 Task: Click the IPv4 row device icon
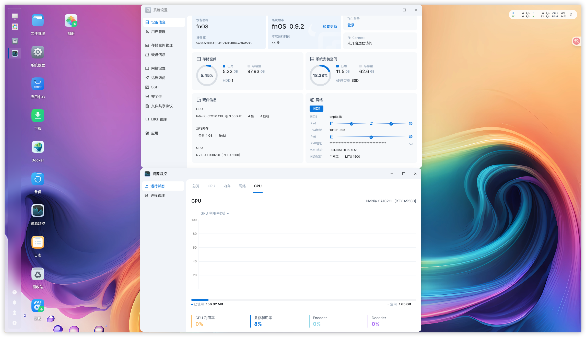332,124
